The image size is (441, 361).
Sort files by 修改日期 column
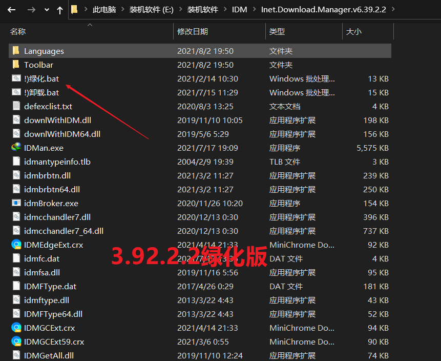point(193,32)
